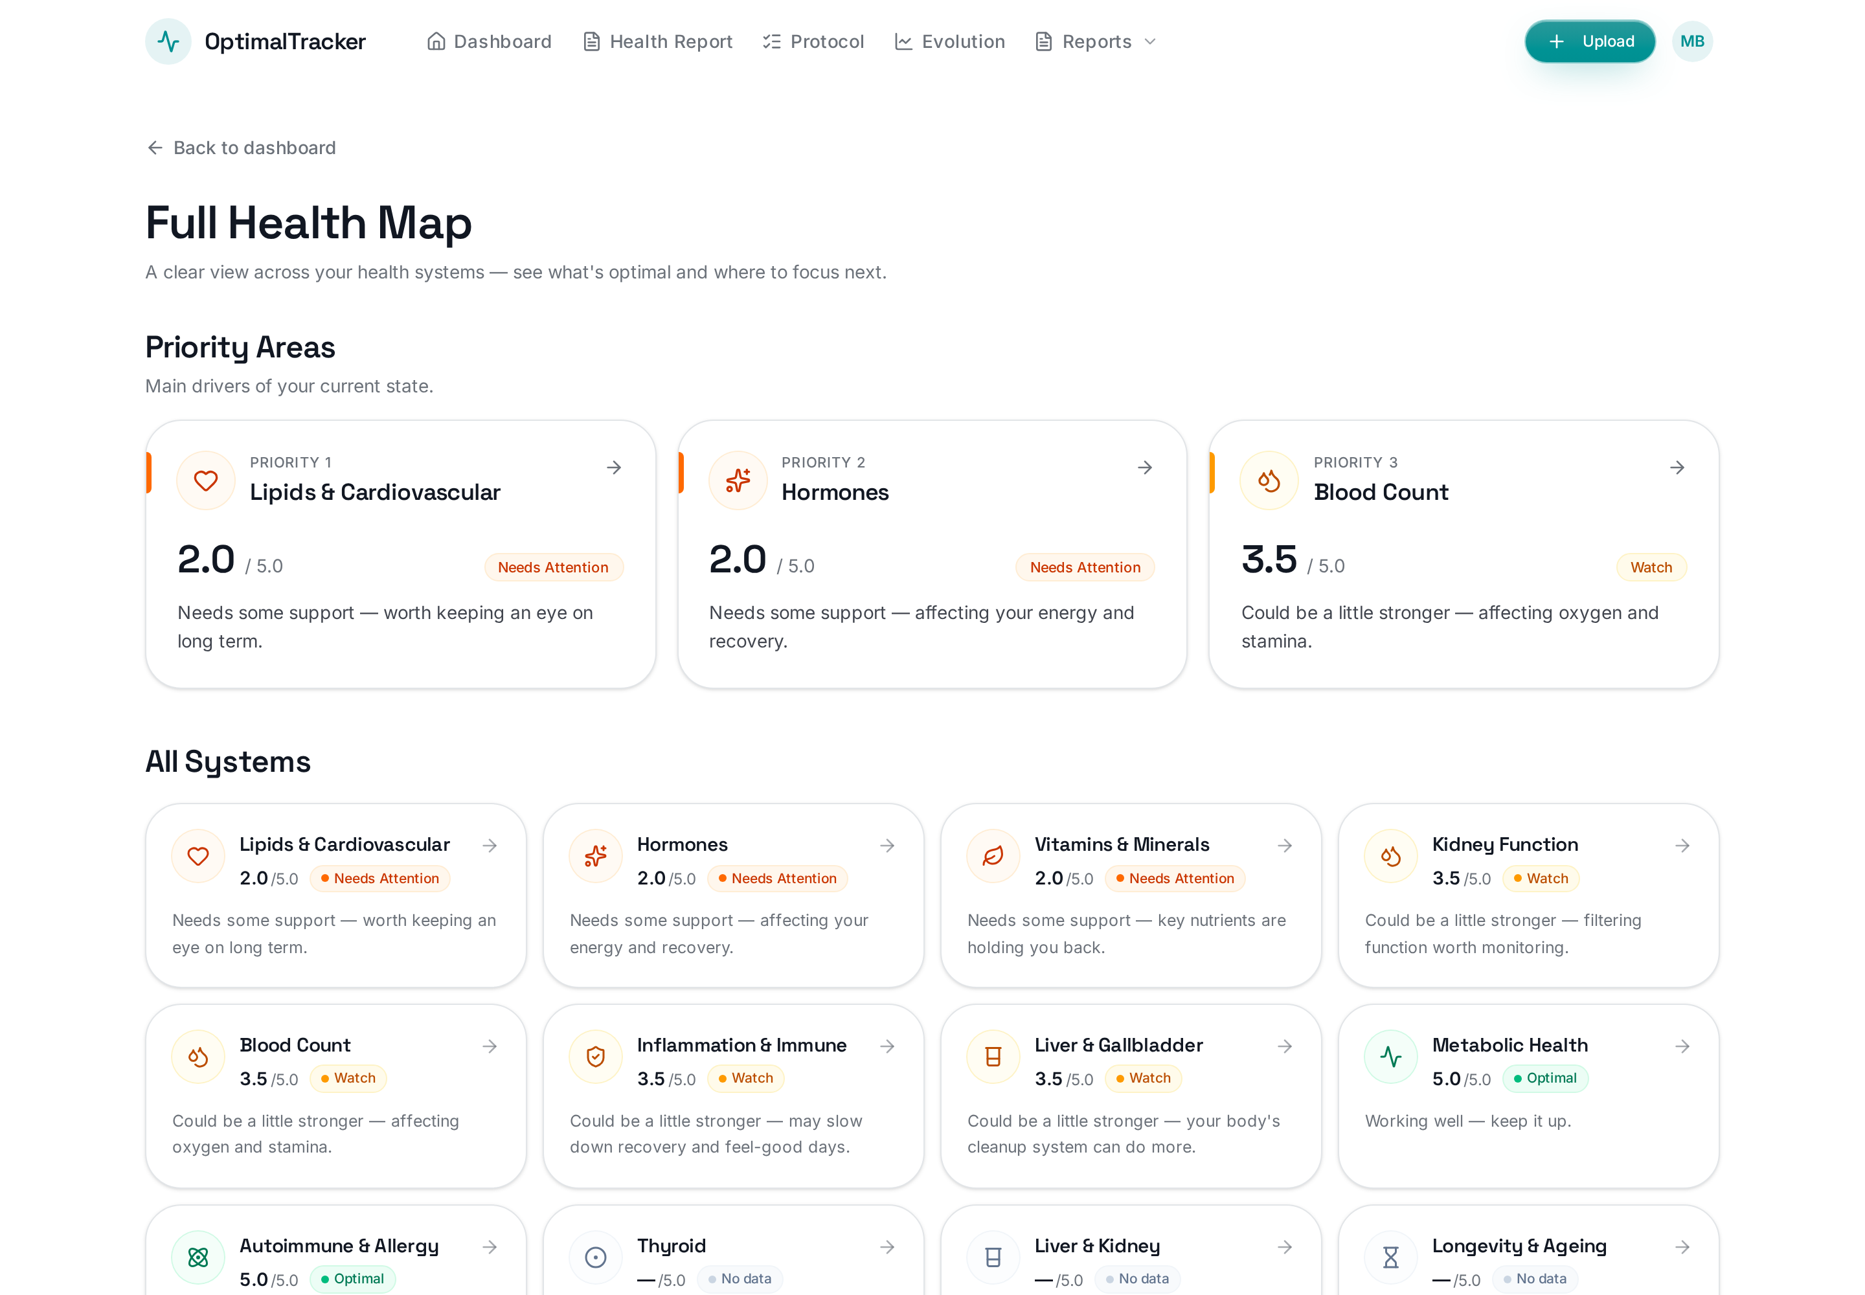Click Back to dashboard link
The height and width of the screenshot is (1295, 1865).
tap(240, 148)
